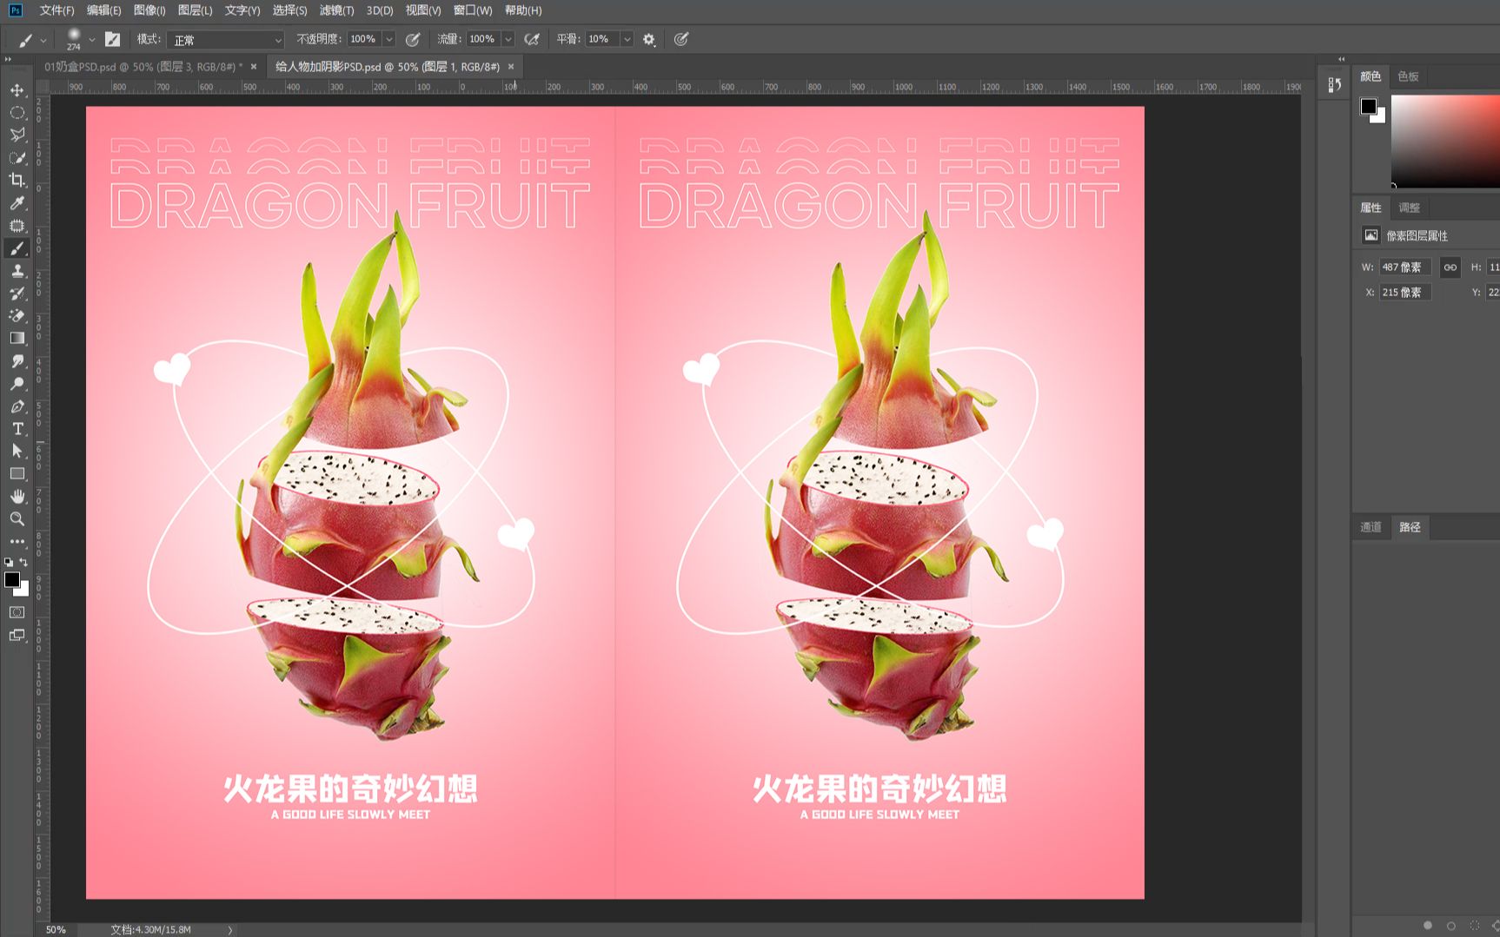Screen dimensions: 1500x937
Task: Open the brush settings panel toggle
Action: click(x=112, y=39)
